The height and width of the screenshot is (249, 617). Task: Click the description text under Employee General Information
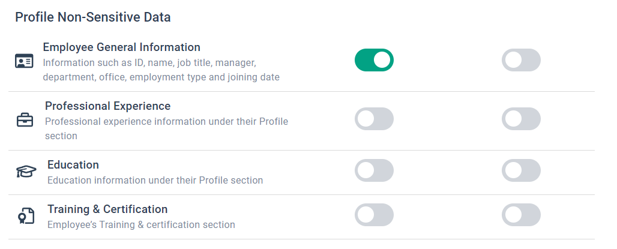tap(161, 70)
